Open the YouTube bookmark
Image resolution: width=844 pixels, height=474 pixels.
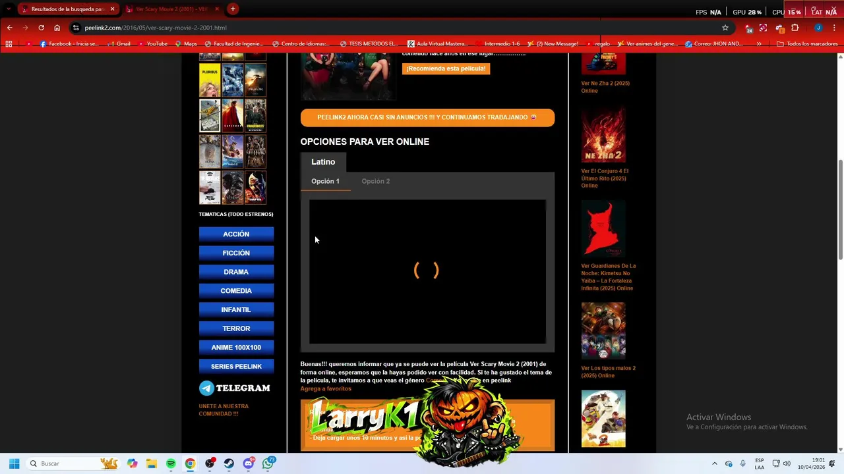(x=152, y=44)
